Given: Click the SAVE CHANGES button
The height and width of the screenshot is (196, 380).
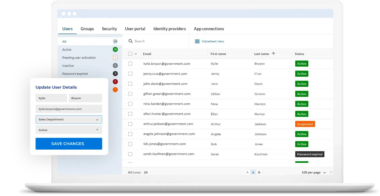Looking at the screenshot, I should click(x=69, y=144).
